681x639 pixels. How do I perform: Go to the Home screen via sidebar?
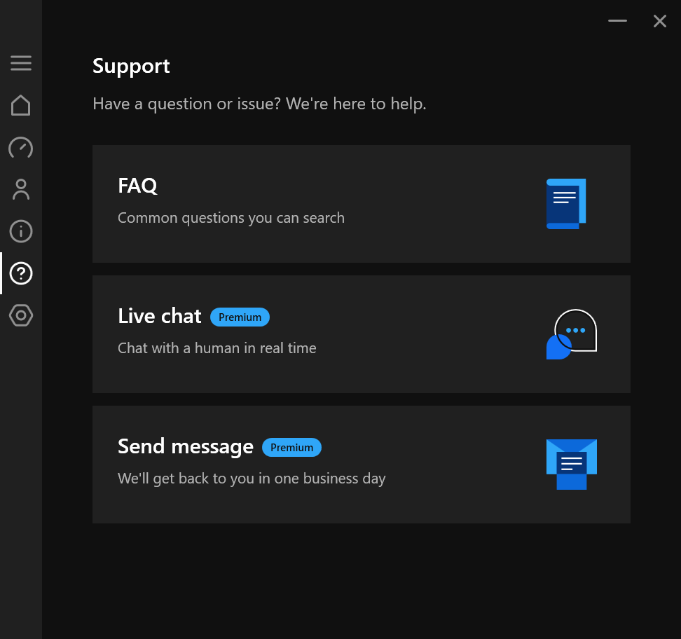(21, 105)
